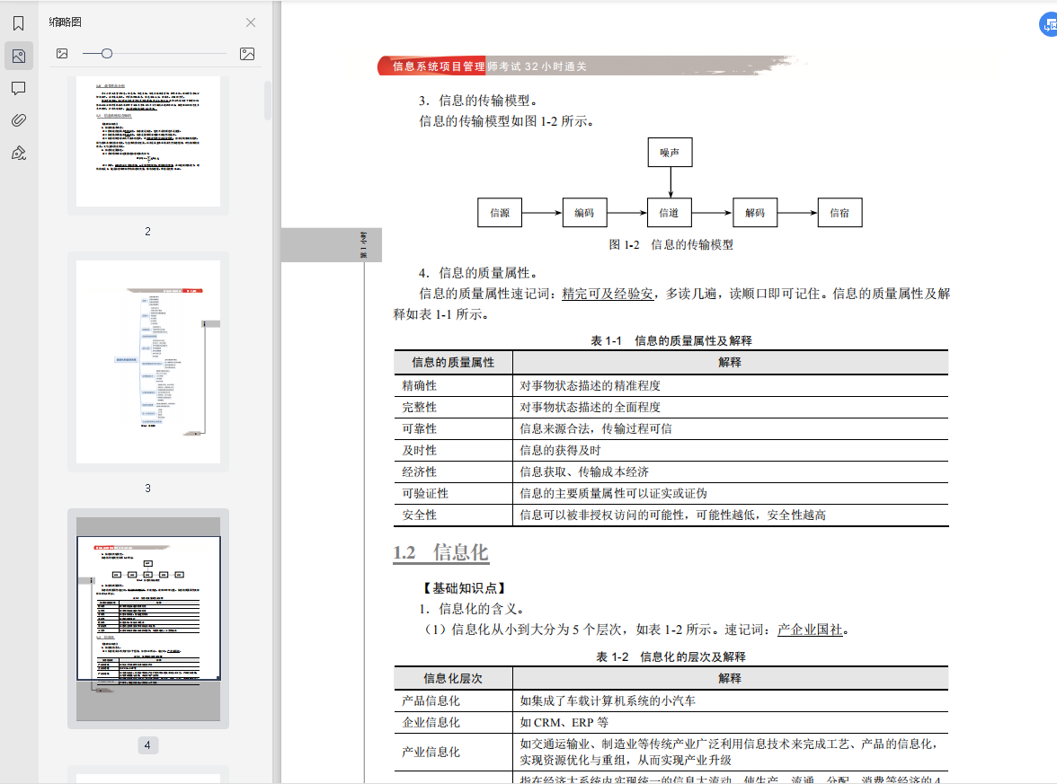1057x784 pixels.
Task: Click the 编码 box in the diagram
Action: [584, 212]
